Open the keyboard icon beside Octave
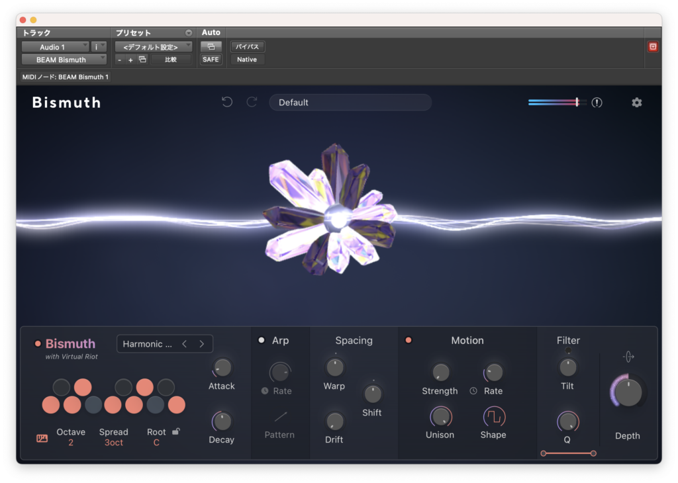Screen dimensions: 678x483 point(42,439)
